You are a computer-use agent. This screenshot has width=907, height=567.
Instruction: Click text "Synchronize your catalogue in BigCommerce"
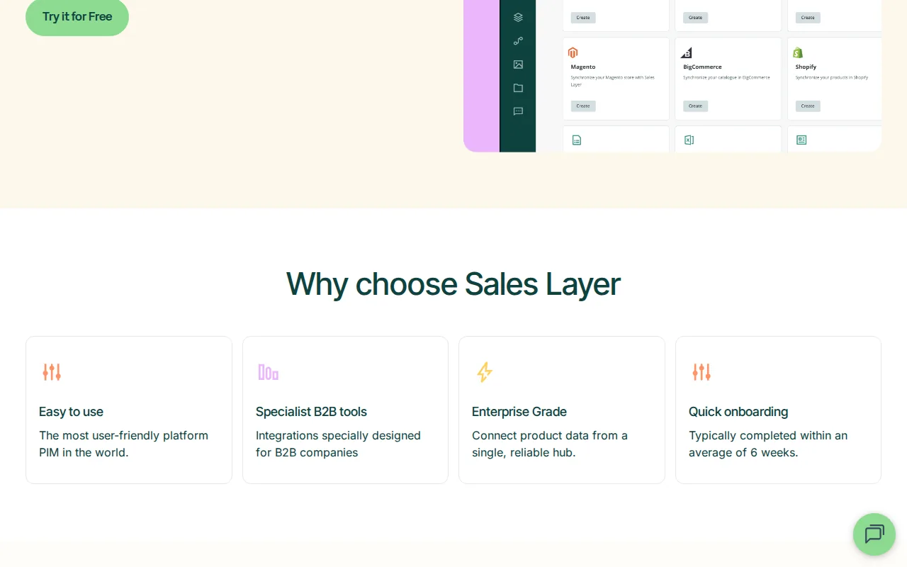click(726, 77)
